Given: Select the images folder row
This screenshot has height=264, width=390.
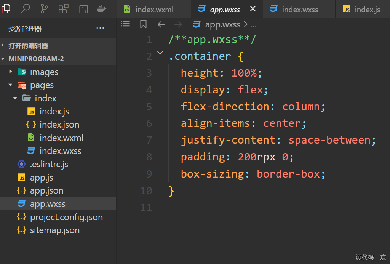Looking at the screenshot, I should pos(58,72).
